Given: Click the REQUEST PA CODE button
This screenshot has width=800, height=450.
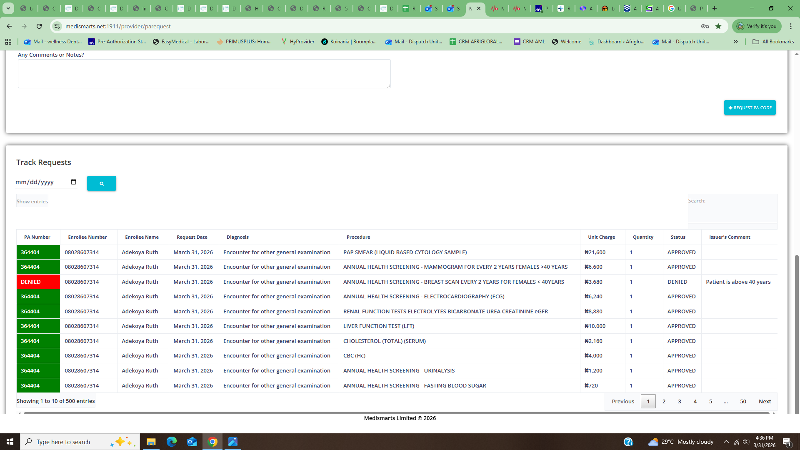Looking at the screenshot, I should pyautogui.click(x=750, y=107).
